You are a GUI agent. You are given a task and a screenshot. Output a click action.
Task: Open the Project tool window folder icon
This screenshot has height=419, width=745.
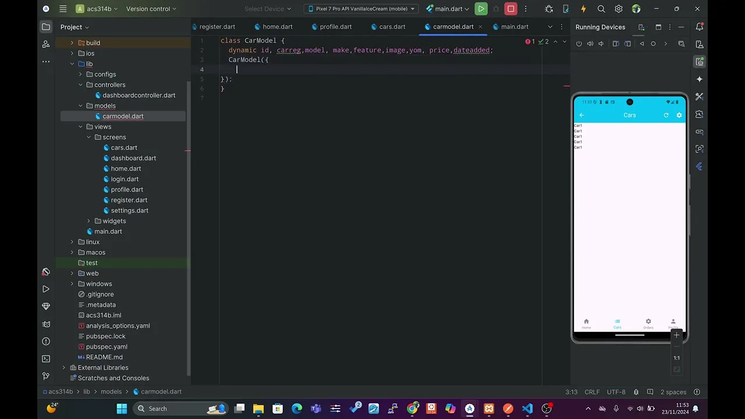coord(46,27)
